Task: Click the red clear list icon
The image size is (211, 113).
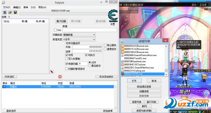Action: tap(60, 77)
